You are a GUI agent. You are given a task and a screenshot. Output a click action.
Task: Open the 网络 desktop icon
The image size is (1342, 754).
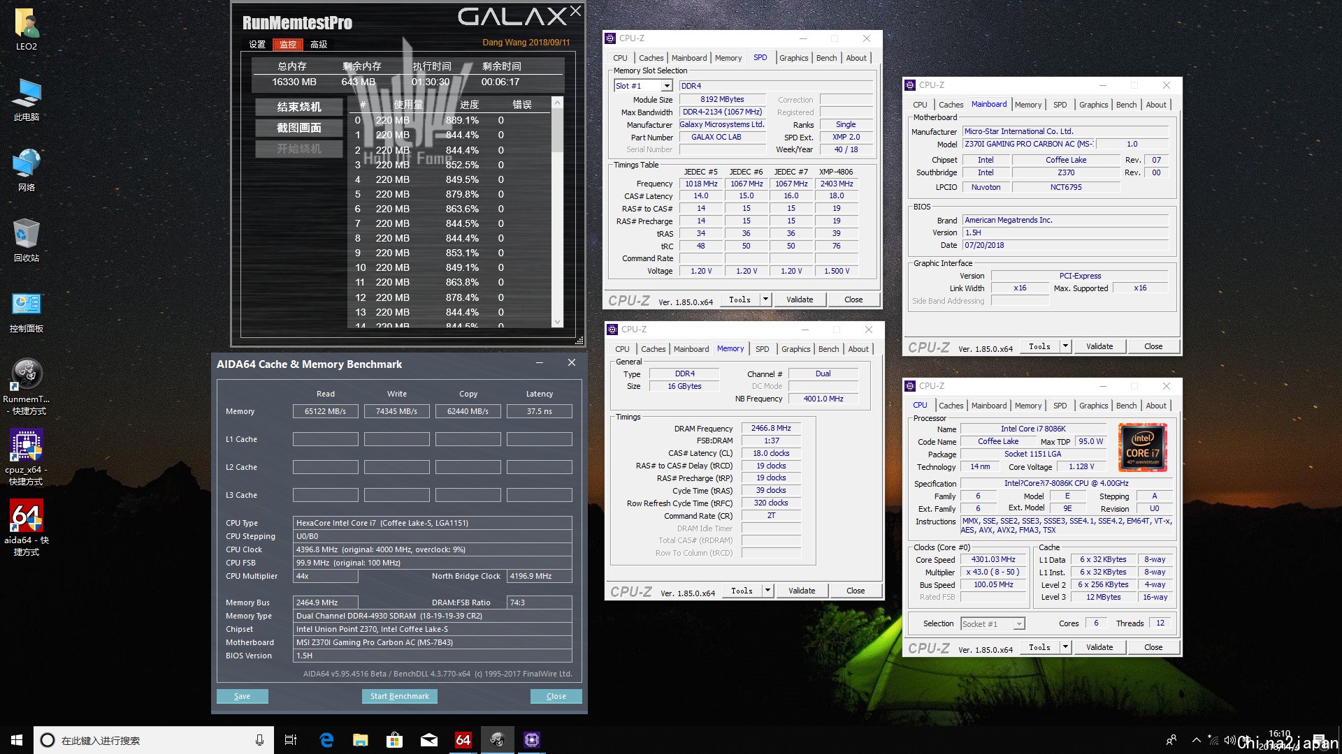27,170
